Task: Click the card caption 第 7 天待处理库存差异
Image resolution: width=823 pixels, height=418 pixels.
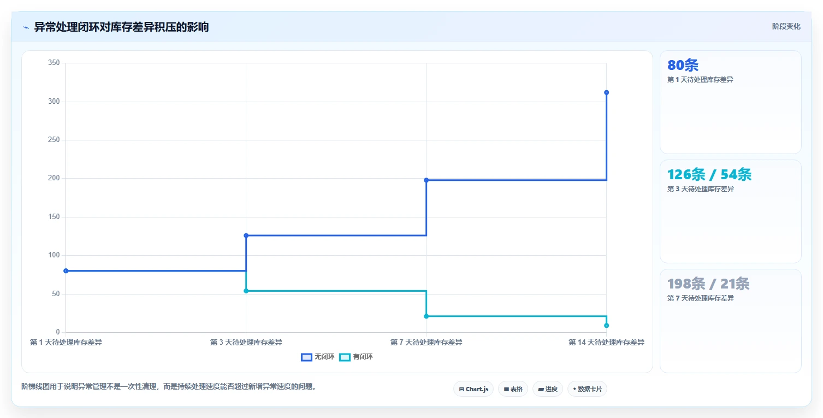Action: (x=700, y=298)
